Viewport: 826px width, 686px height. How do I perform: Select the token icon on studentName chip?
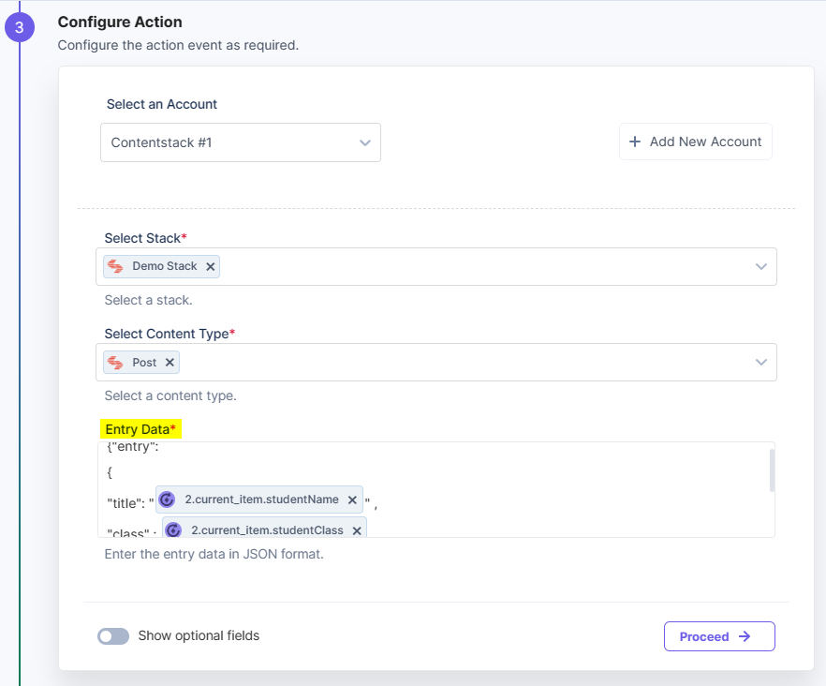[167, 500]
